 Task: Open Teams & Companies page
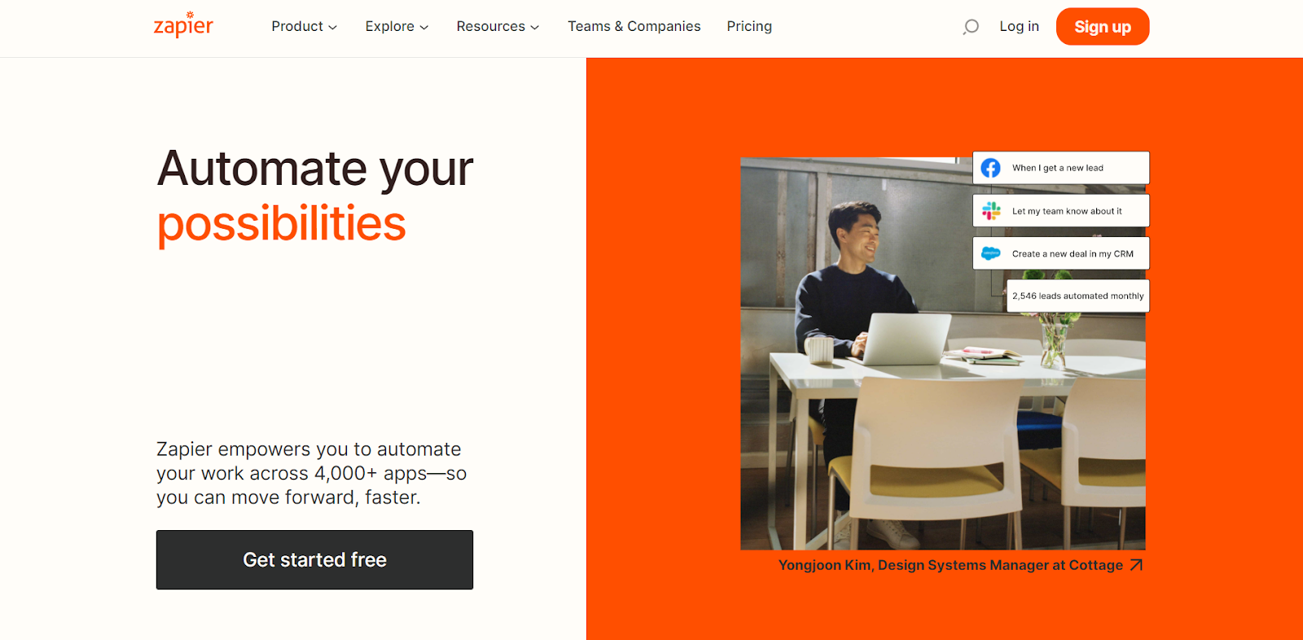coord(634,27)
